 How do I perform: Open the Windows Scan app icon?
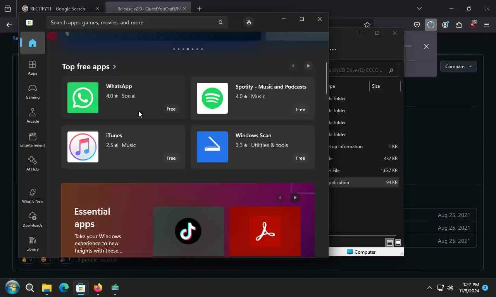point(212,147)
